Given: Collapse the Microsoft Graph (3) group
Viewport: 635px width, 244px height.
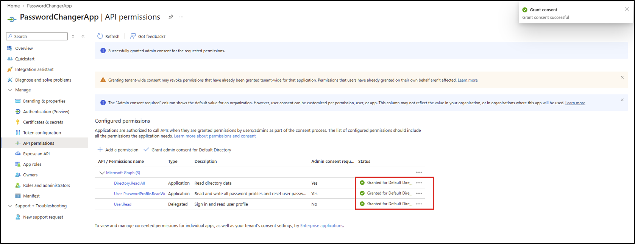Looking at the screenshot, I should tap(102, 173).
